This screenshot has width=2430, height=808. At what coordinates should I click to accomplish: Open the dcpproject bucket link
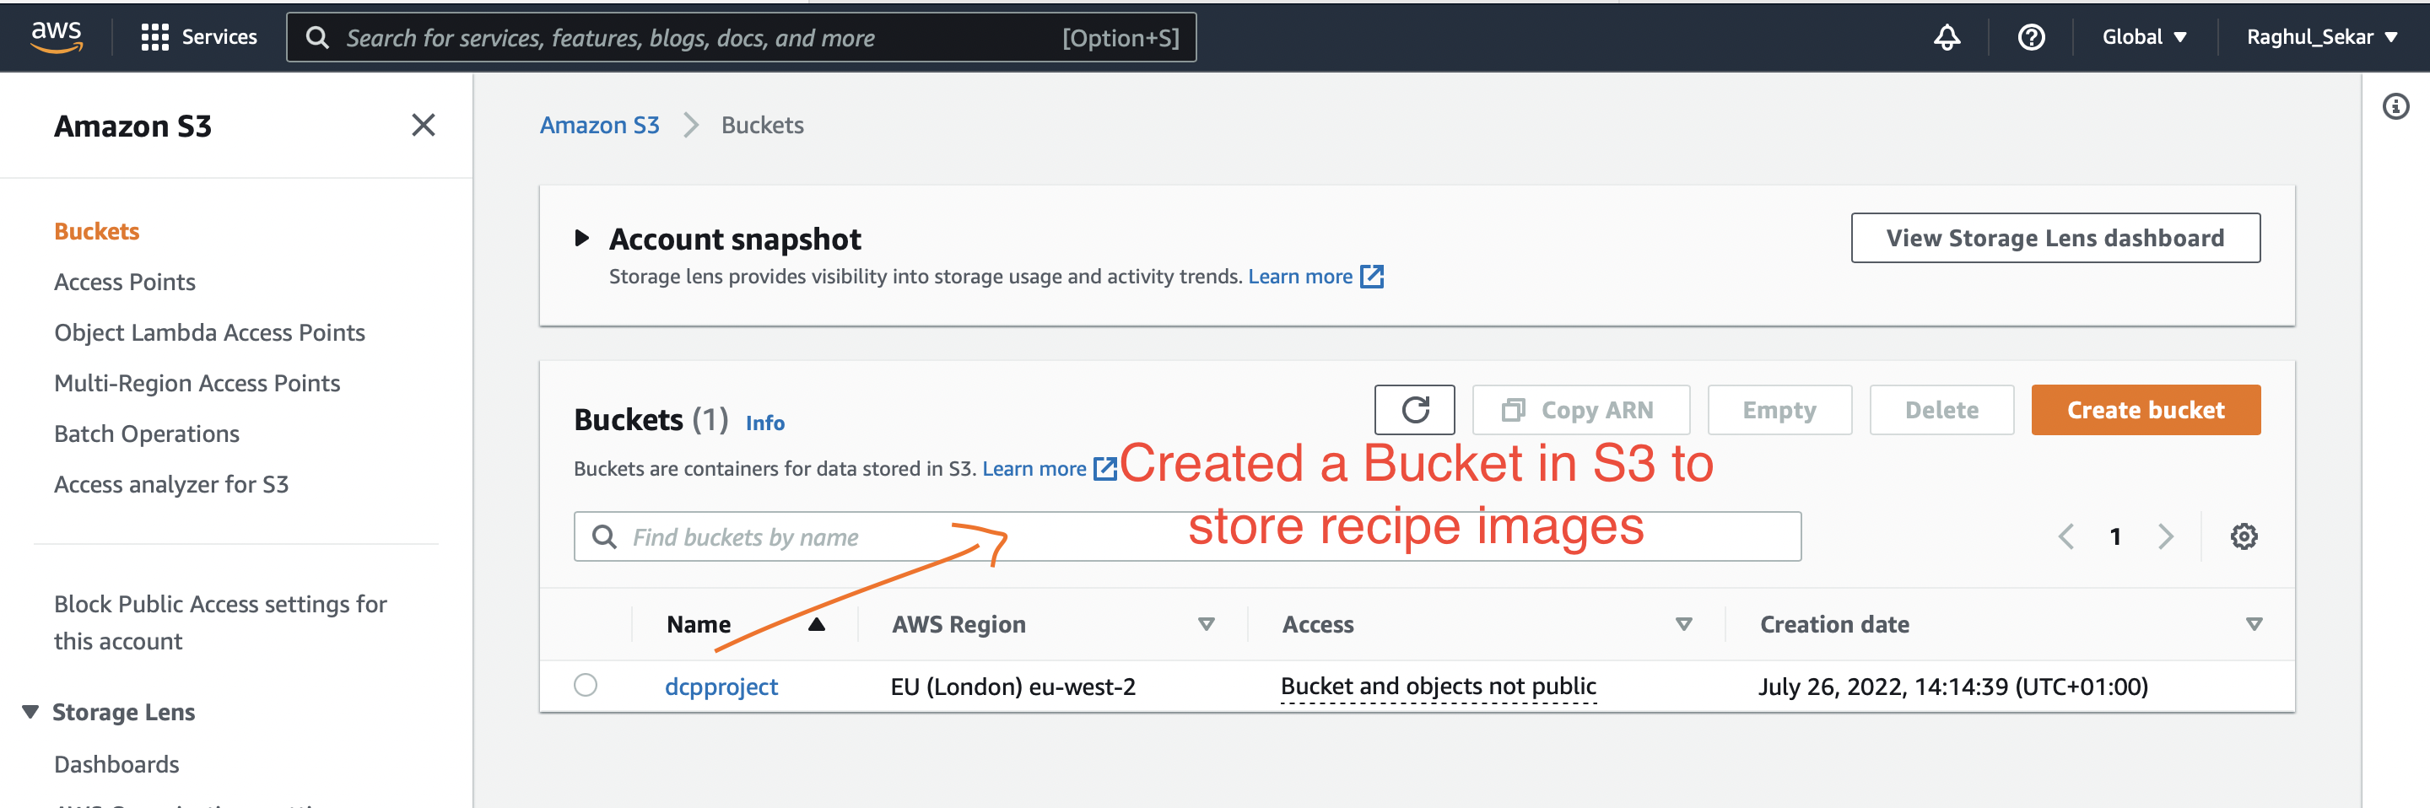[x=721, y=687]
